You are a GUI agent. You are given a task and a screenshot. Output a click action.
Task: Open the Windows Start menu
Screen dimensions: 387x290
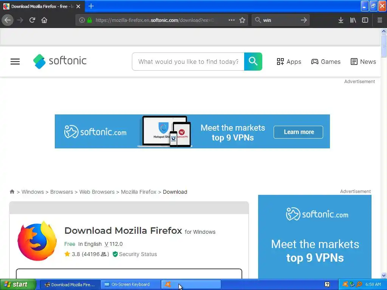pos(18,285)
